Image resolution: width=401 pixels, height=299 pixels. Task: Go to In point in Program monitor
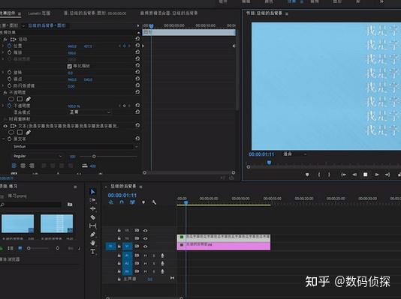click(343, 175)
